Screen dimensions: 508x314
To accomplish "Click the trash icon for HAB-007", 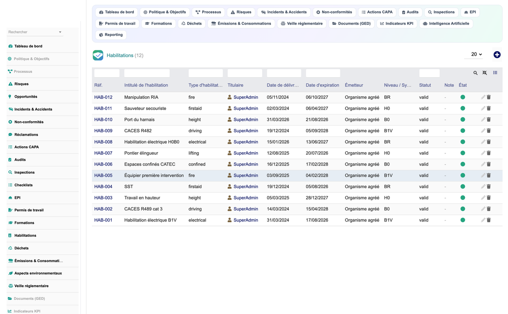I will click(x=489, y=153).
